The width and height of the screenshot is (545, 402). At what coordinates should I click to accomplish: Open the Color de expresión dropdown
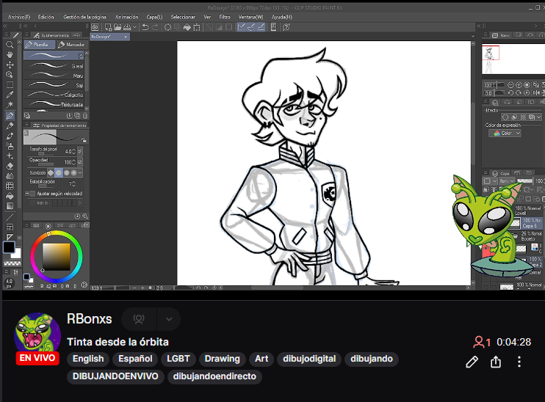tap(505, 133)
